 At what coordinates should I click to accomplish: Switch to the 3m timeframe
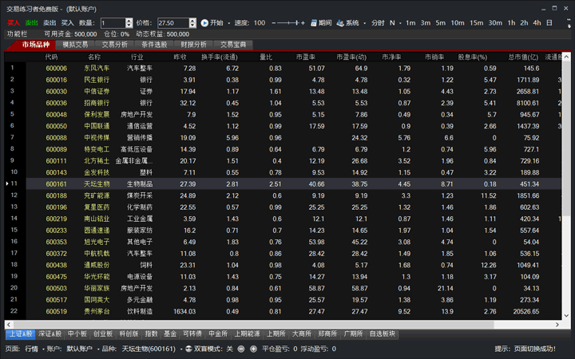click(x=426, y=22)
